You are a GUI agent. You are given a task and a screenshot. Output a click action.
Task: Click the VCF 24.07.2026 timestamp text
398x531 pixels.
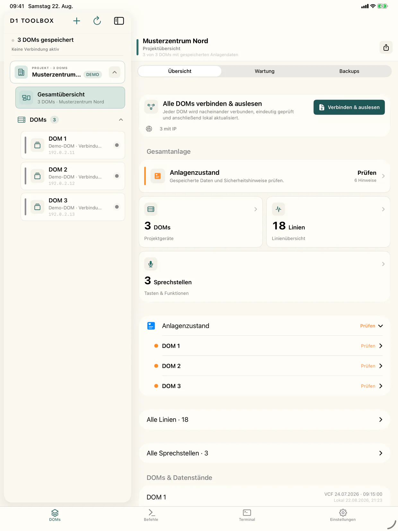353,494
